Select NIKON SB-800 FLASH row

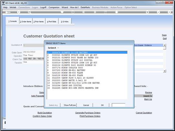[87, 73]
